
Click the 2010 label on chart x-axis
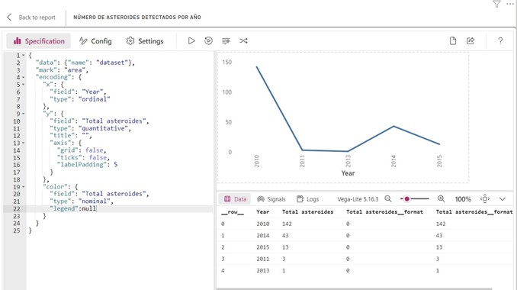(257, 161)
